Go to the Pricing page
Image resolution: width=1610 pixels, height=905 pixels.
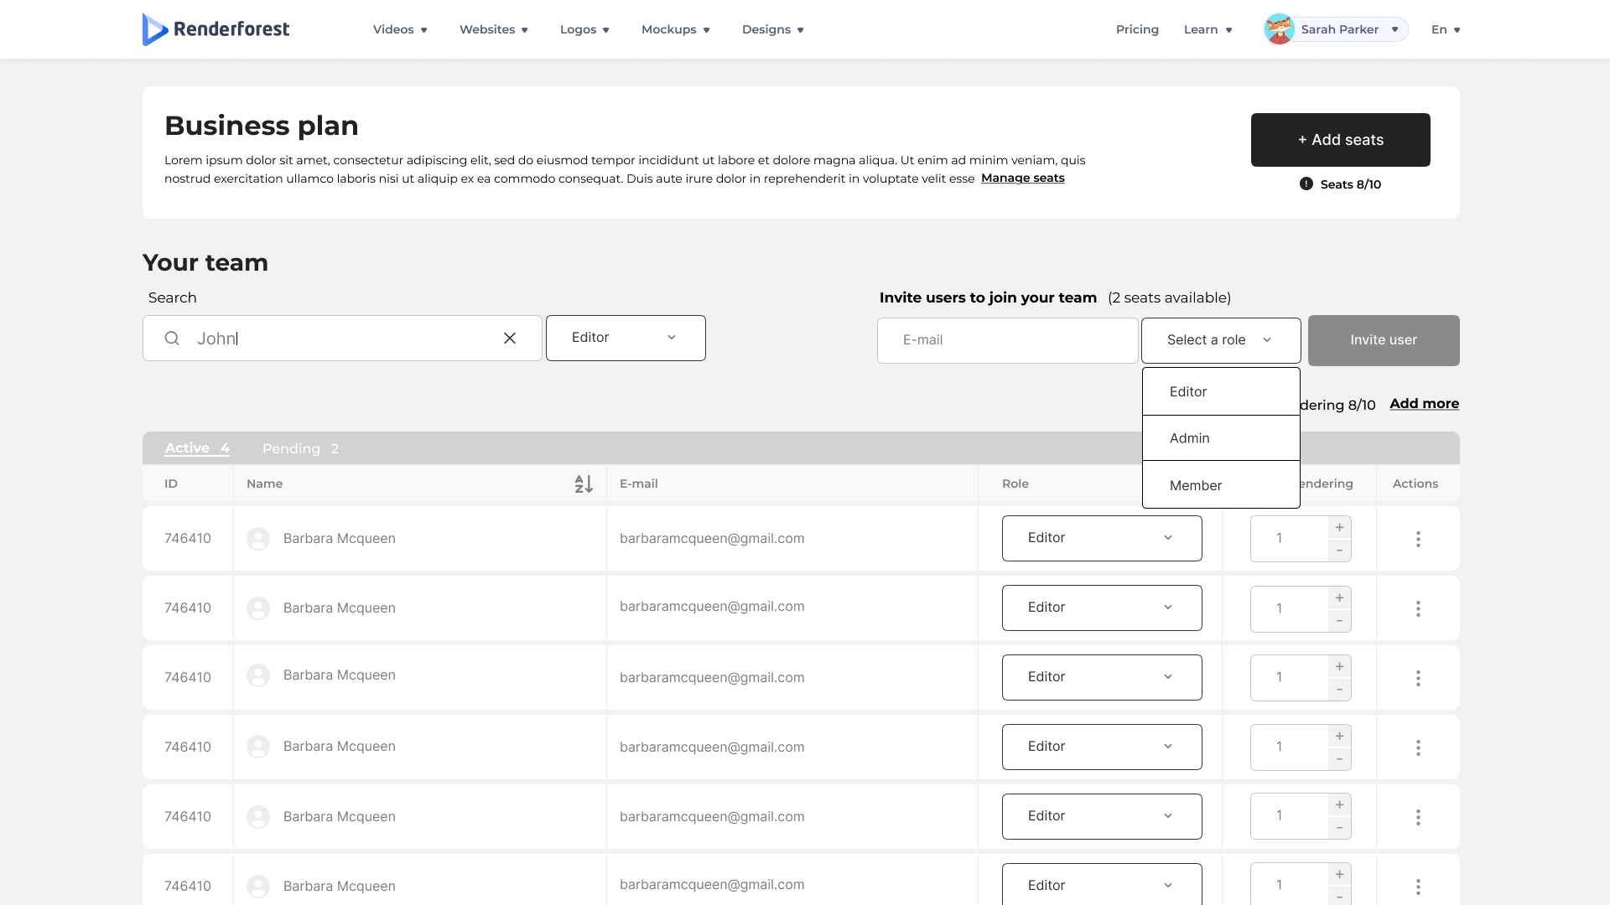tap(1137, 29)
